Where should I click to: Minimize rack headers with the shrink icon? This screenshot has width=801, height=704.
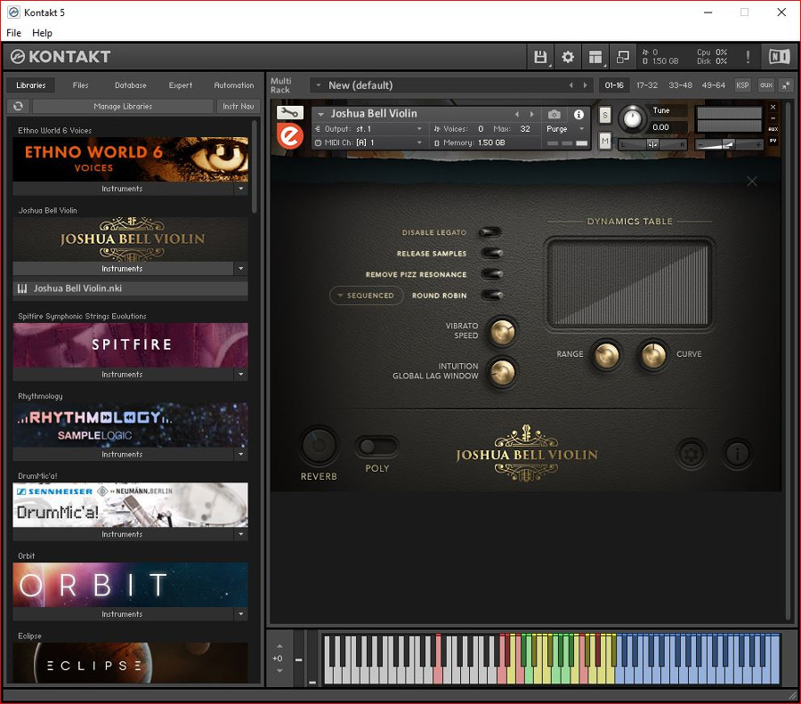pos(786,85)
